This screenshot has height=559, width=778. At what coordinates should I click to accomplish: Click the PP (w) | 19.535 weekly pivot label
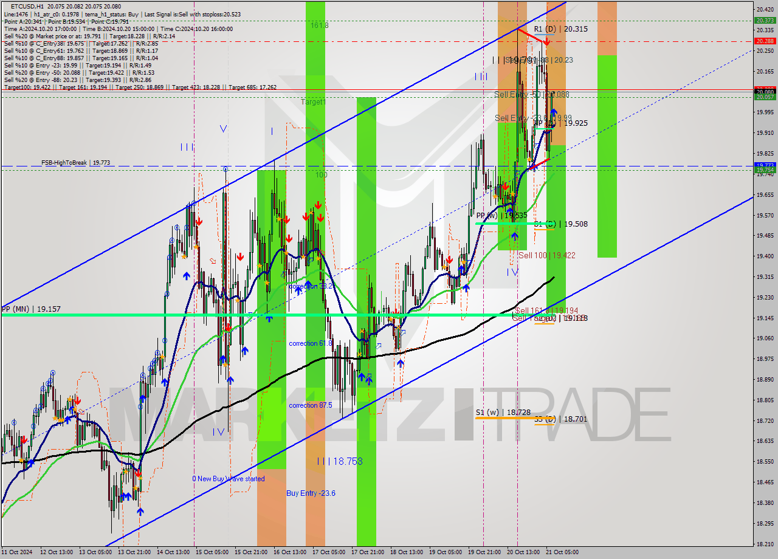pyautogui.click(x=501, y=215)
